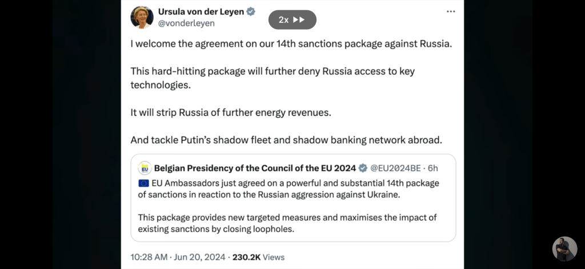Click the verified badge next to Belgian Presidency

[x=362, y=168]
